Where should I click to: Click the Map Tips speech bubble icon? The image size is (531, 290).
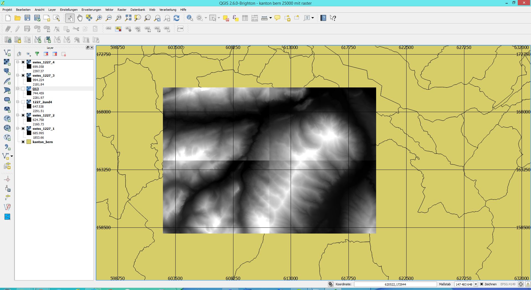click(x=277, y=18)
